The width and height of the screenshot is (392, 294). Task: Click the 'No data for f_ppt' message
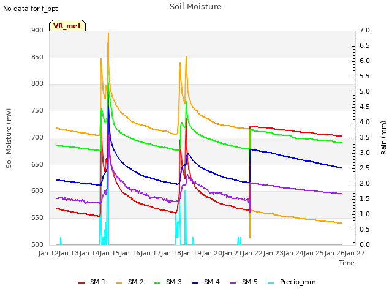[x=30, y=9]
